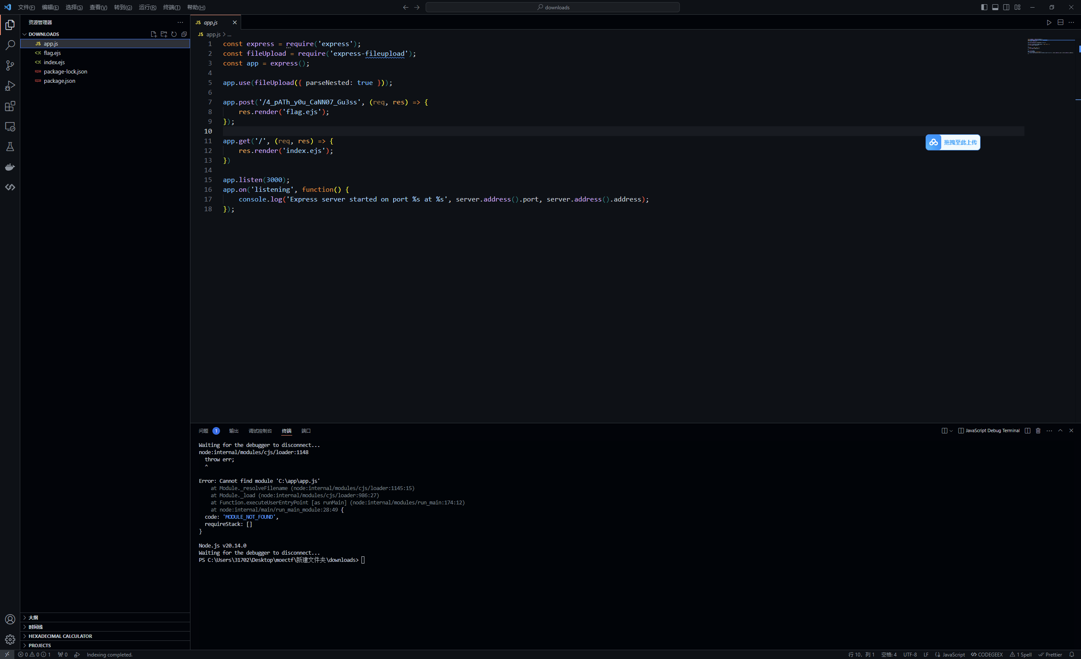Go back in navigation history
The image size is (1081, 659).
pos(405,8)
